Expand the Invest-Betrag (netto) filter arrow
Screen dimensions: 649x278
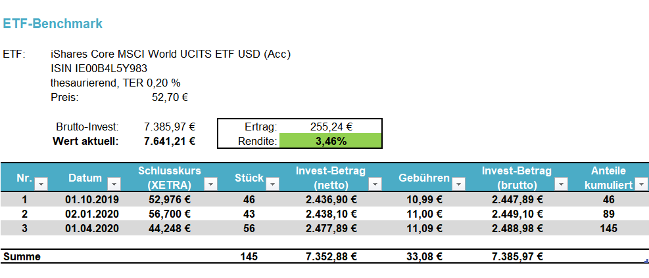tap(375, 184)
